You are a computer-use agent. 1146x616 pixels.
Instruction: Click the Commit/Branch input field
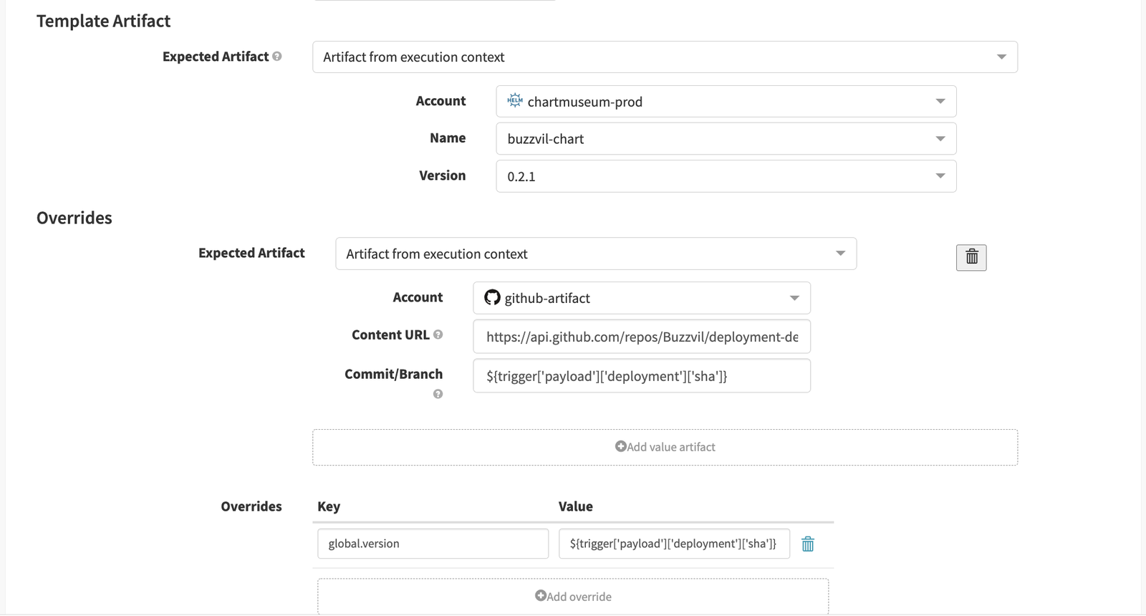point(641,376)
